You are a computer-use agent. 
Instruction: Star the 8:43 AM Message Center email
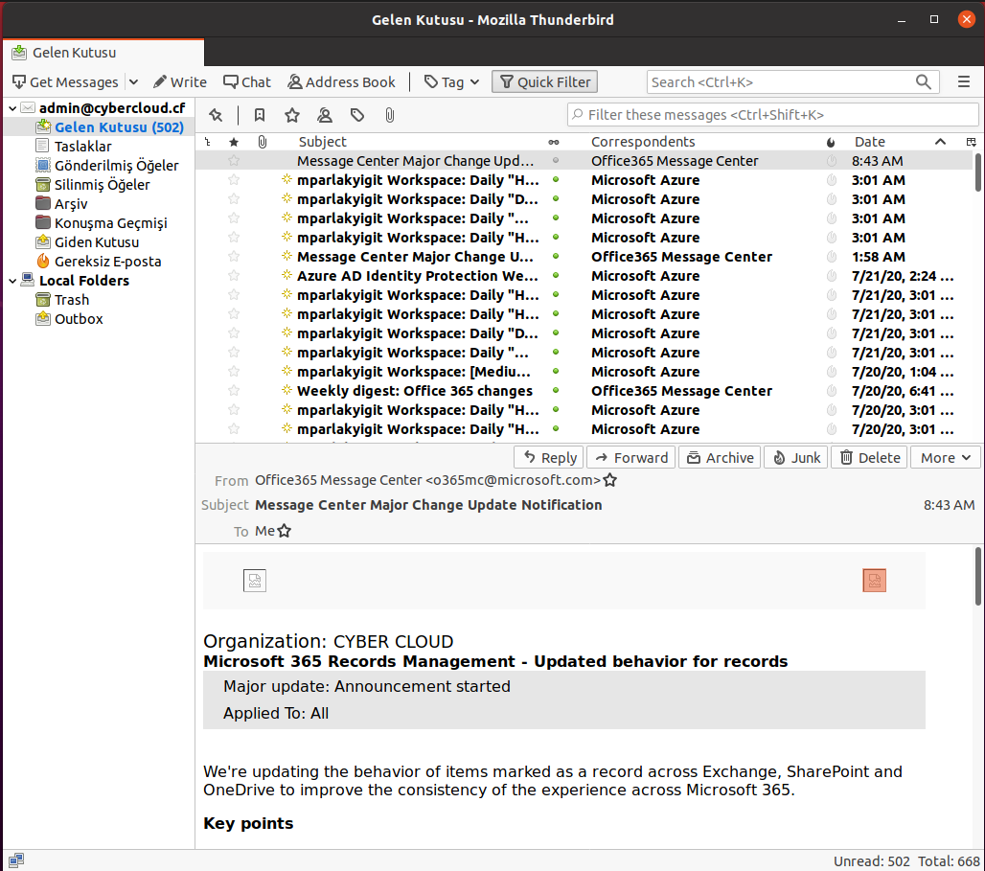point(234,161)
